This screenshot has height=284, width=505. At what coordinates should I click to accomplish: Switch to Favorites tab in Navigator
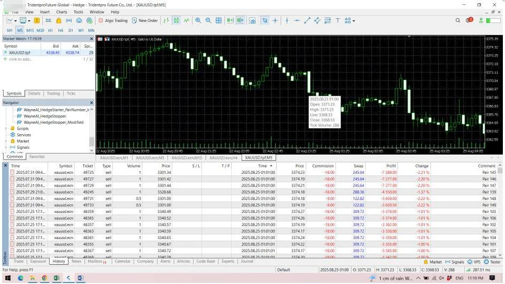click(37, 157)
